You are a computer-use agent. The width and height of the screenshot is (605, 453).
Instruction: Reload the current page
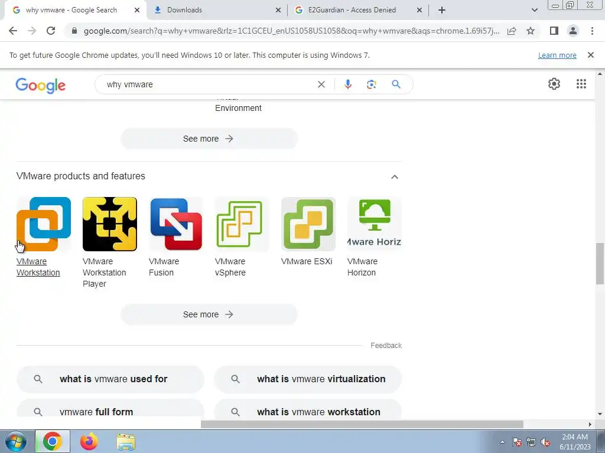(51, 31)
